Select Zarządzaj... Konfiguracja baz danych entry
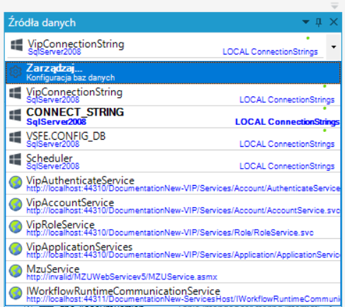 point(173,72)
